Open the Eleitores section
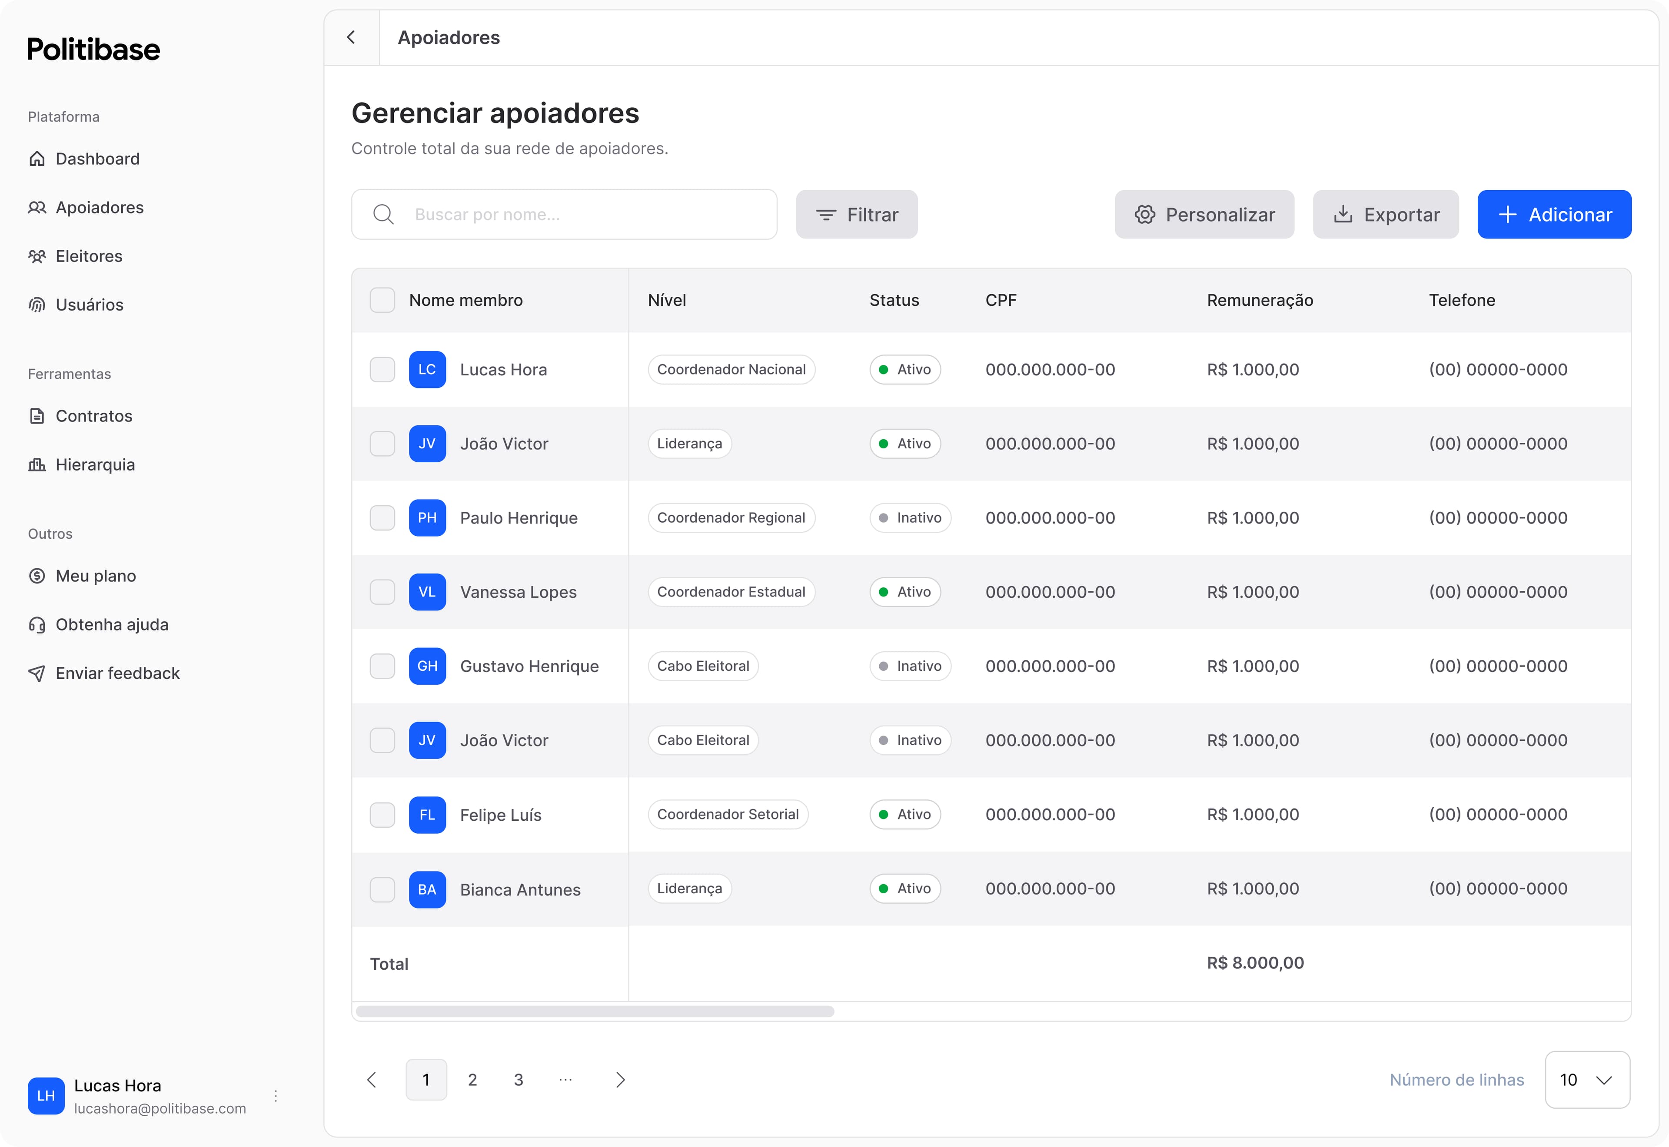This screenshot has height=1147, width=1669. (88, 256)
